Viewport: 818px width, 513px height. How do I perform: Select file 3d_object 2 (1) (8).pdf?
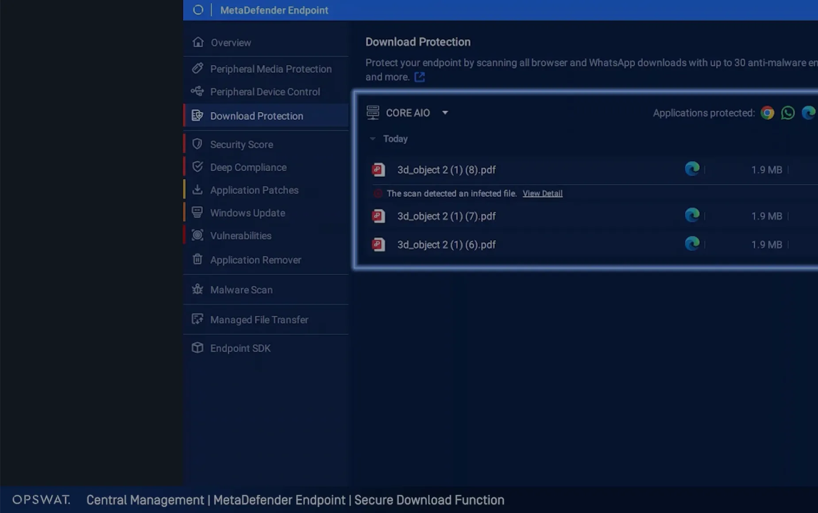446,170
